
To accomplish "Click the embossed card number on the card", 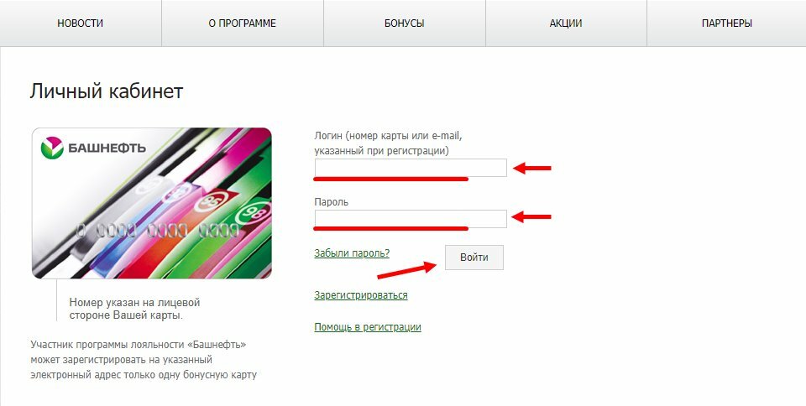I will pos(158,231).
